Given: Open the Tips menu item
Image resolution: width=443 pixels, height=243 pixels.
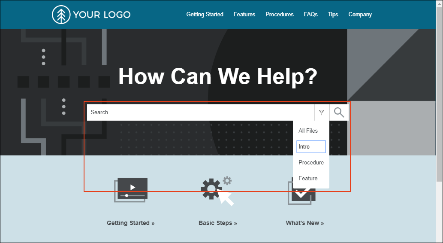Looking at the screenshot, I should point(333,15).
